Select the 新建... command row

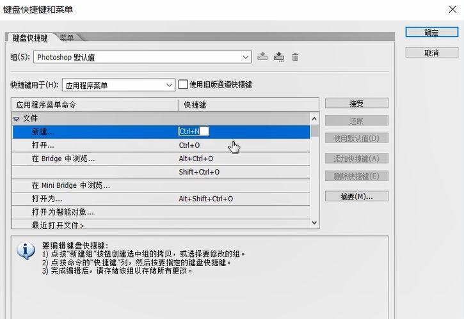[x=161, y=132]
